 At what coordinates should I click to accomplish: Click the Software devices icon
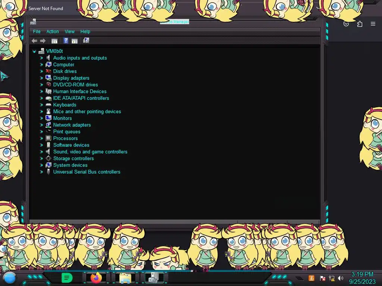coord(48,145)
